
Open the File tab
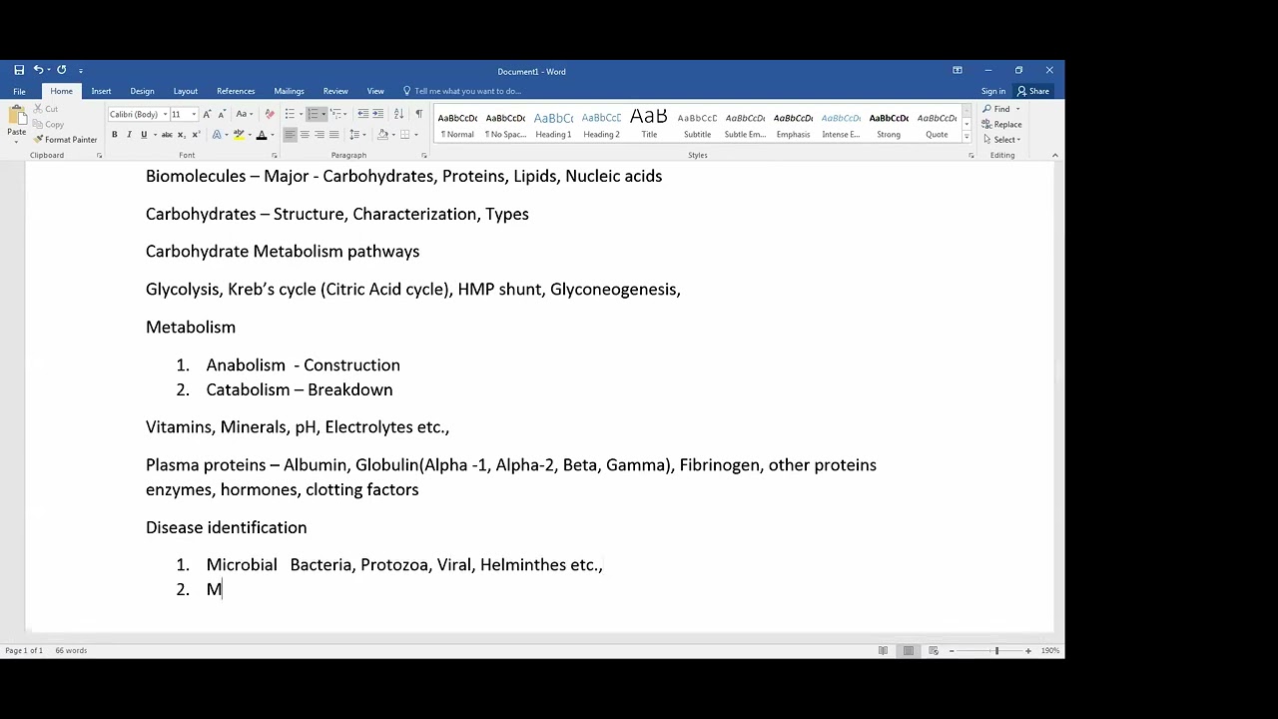[19, 91]
